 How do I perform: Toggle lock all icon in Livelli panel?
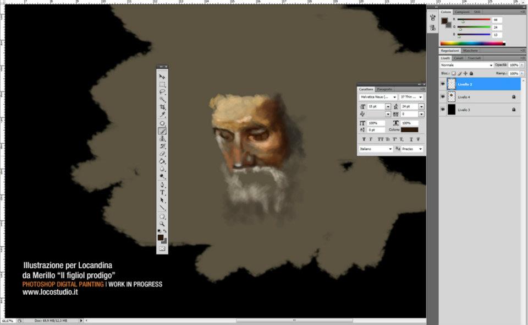click(471, 73)
